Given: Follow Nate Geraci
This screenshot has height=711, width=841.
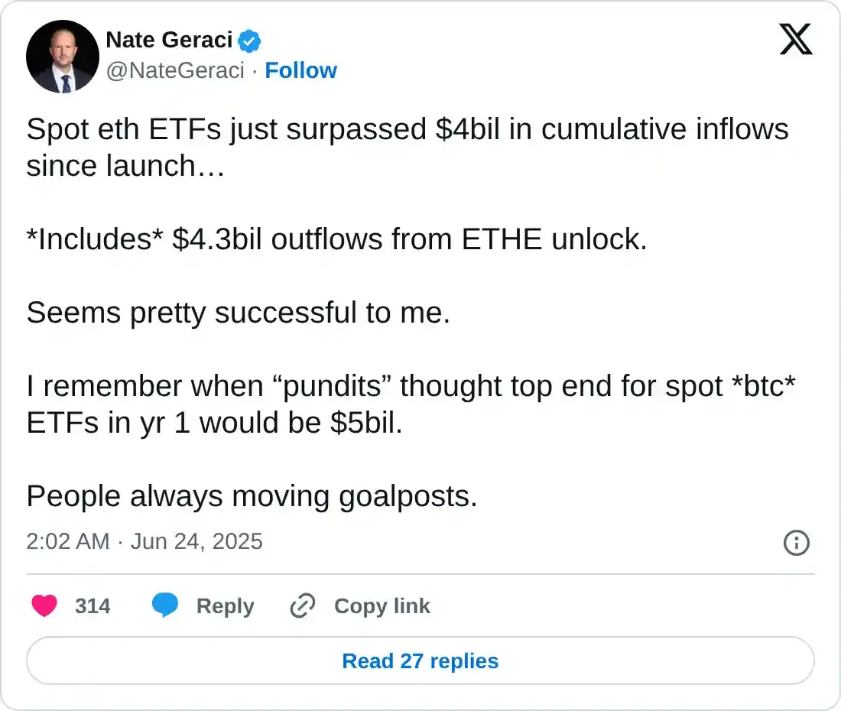Looking at the screenshot, I should point(300,70).
